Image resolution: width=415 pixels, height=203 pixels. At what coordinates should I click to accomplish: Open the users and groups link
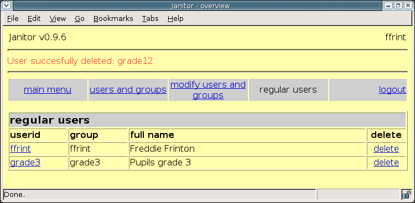[x=128, y=90]
